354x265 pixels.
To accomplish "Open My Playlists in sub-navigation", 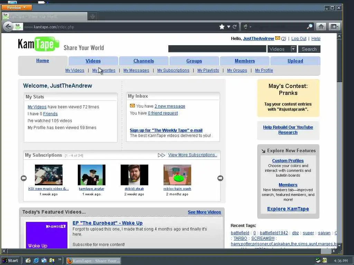I will (208, 70).
